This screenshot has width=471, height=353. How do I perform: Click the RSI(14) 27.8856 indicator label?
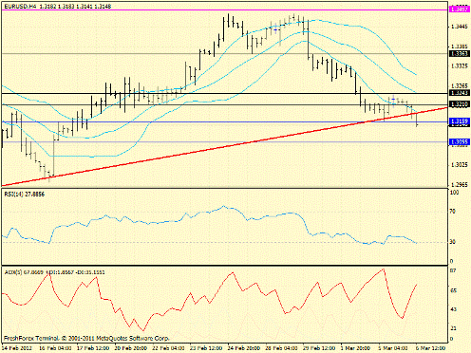tap(25, 195)
